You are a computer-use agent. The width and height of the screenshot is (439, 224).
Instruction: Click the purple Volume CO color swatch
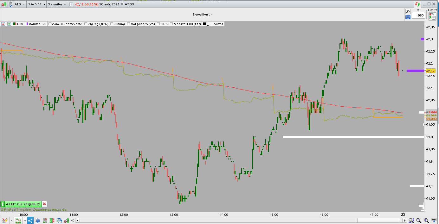point(27,24)
